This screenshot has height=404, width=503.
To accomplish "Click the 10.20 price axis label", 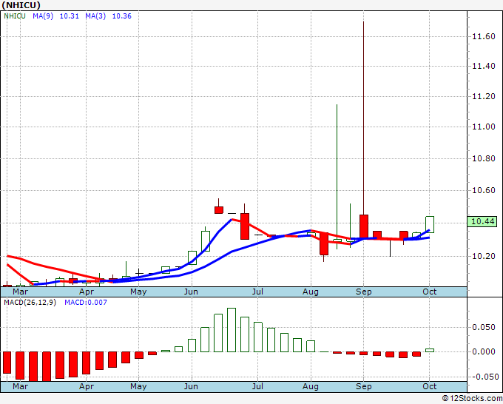I will pos(484,256).
